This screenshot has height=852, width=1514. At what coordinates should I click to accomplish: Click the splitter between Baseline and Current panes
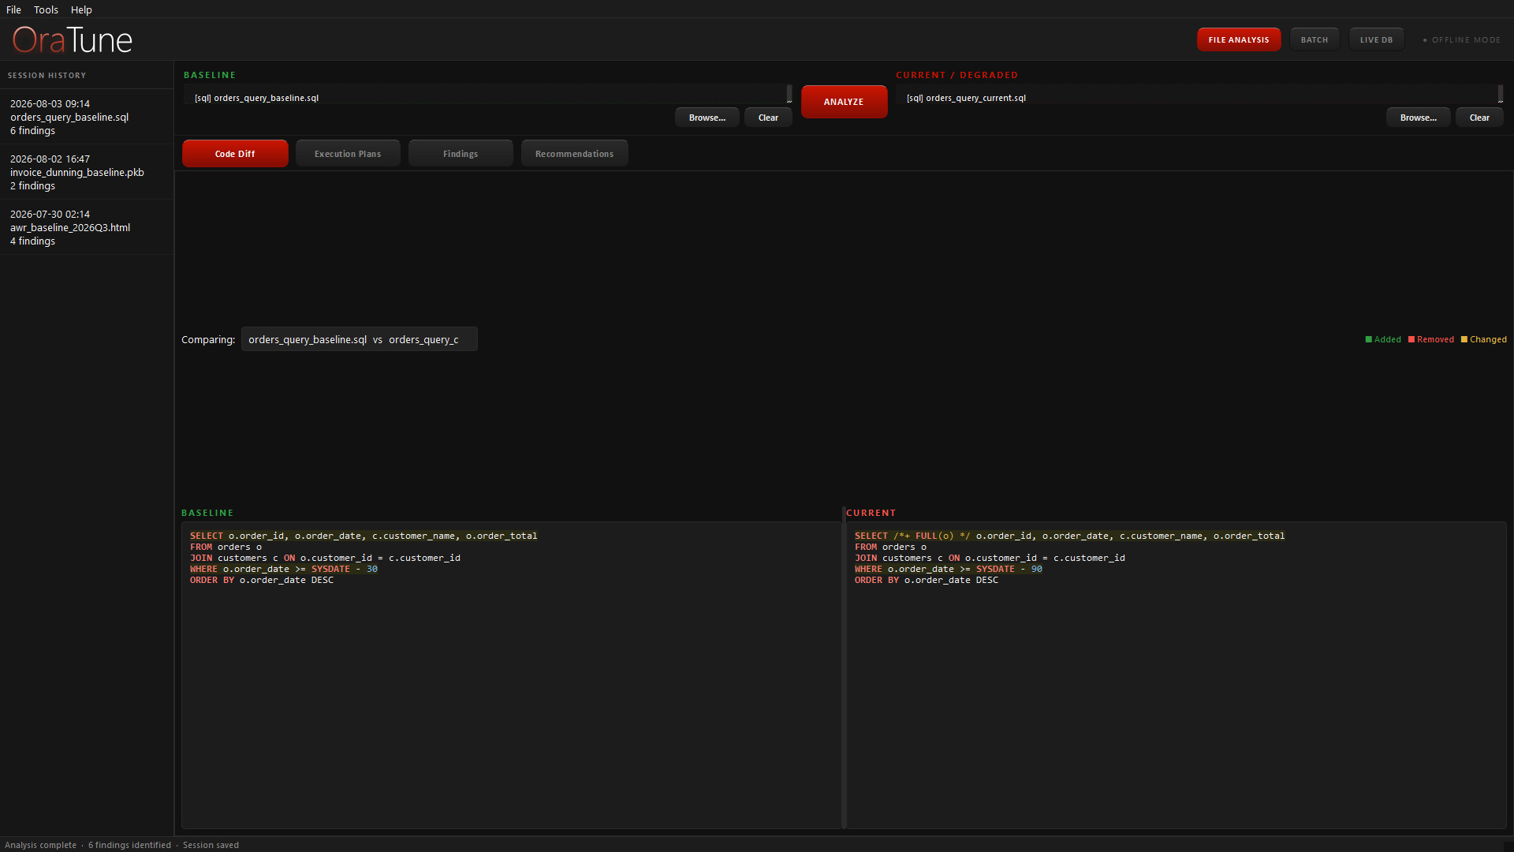[x=844, y=668]
